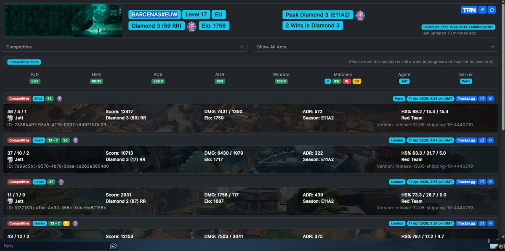Image resolution: width=505 pixels, height=251 pixels.
Task: Click the 0L losses badge under Matches
Action: pyautogui.click(x=347, y=81)
